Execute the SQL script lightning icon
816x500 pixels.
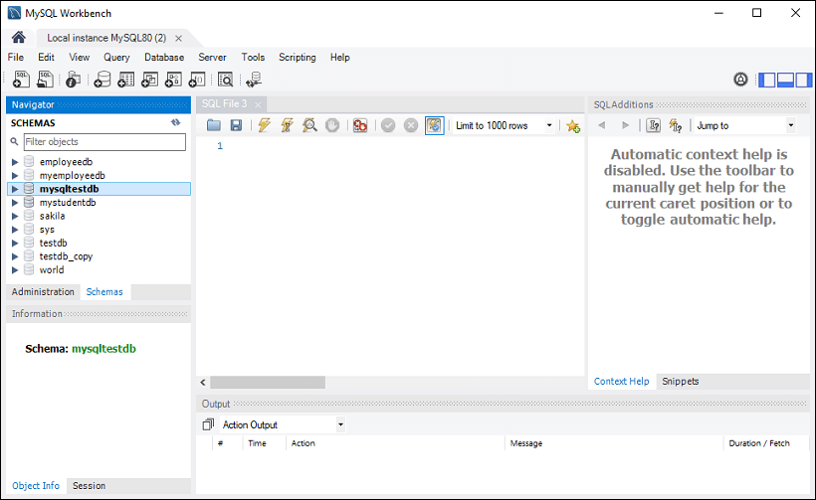265,125
